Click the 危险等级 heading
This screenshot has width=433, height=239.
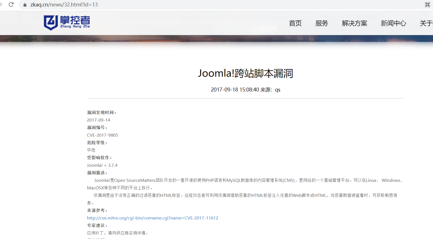pos(97,143)
